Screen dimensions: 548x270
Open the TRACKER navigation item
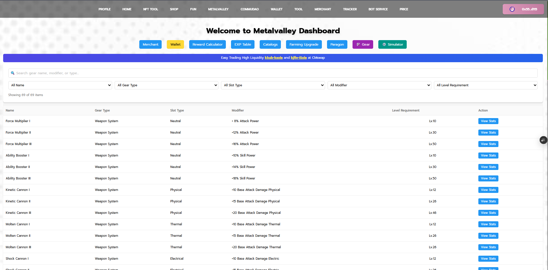350,9
